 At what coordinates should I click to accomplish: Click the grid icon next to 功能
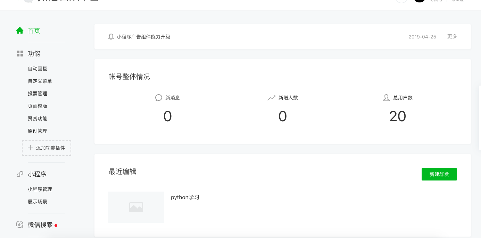pos(19,53)
